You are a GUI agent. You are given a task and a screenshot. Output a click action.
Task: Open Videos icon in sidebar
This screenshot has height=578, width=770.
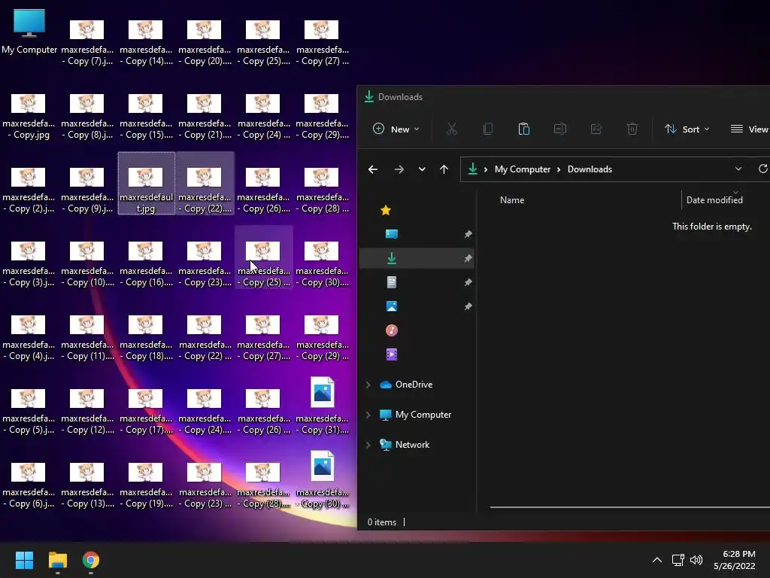point(391,354)
